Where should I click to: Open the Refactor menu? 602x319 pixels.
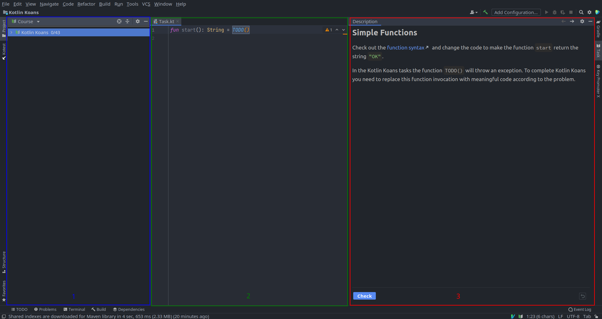coord(86,4)
